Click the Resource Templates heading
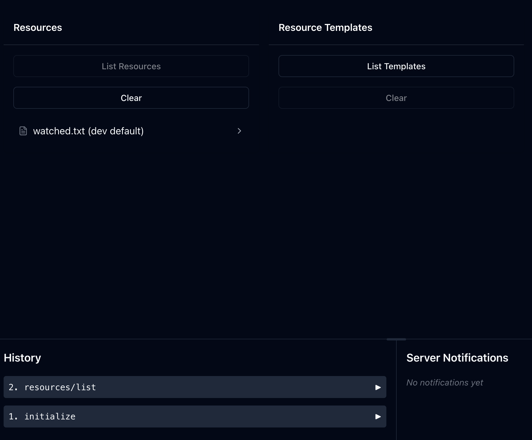Screen dimensions: 532x440 click(325, 28)
